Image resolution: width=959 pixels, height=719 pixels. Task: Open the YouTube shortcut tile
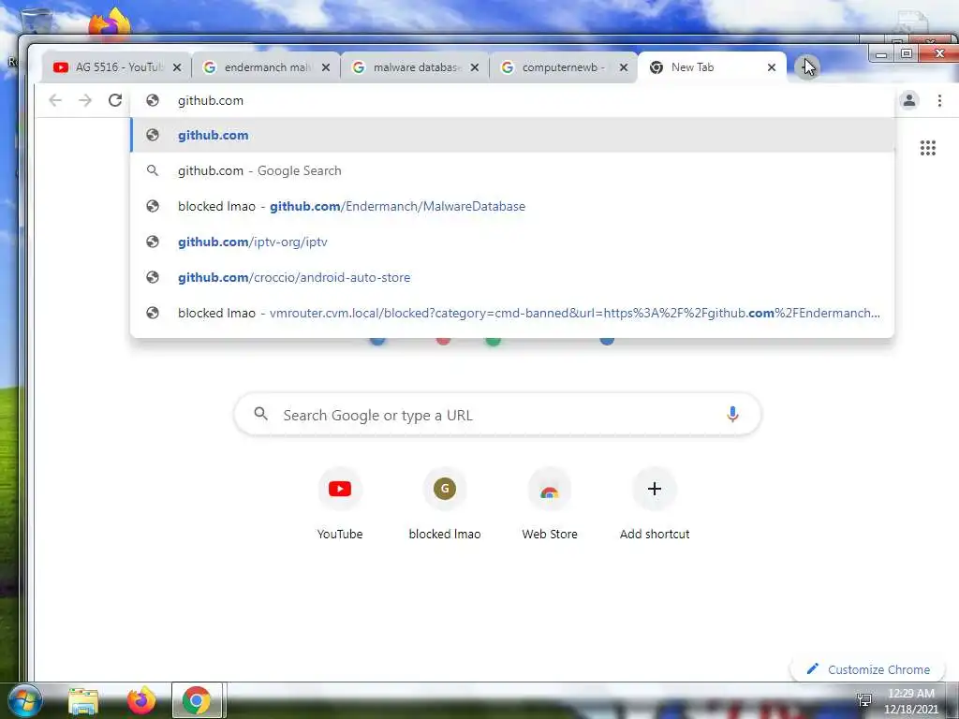[340, 505]
